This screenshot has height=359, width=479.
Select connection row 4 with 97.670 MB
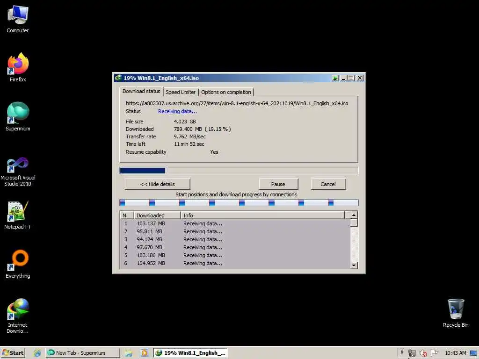pyautogui.click(x=235, y=247)
